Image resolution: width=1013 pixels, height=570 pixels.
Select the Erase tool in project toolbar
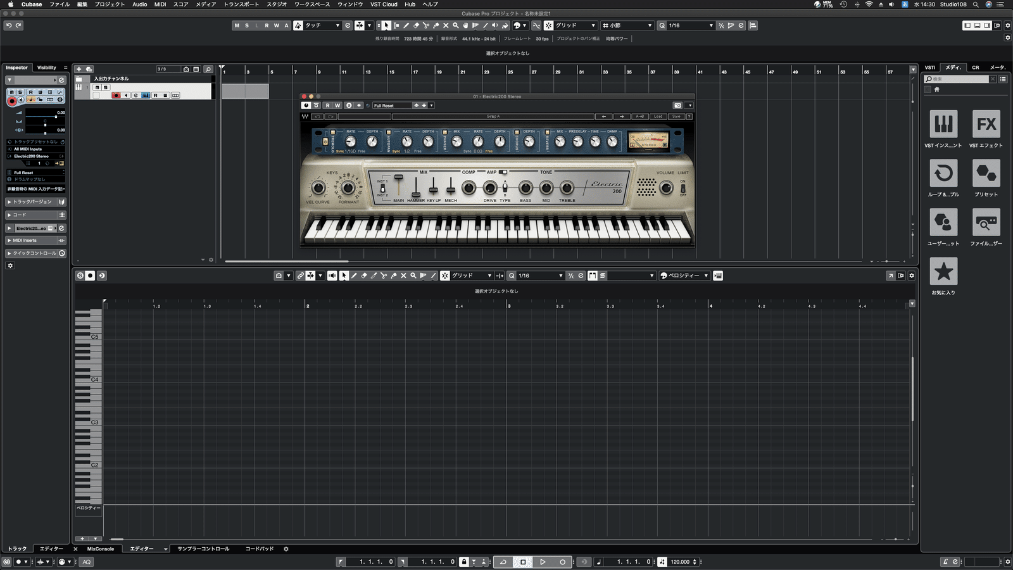point(416,25)
